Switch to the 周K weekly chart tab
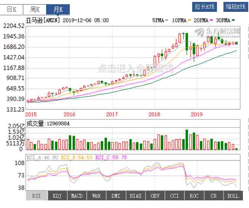This screenshot has height=208, width=249. tap(35, 10)
